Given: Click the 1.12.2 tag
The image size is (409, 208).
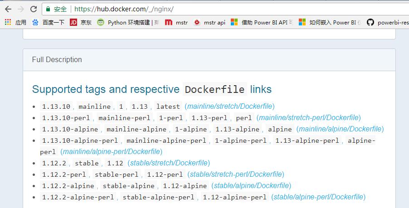Looking at the screenshot, I should pyautogui.click(x=54, y=164).
